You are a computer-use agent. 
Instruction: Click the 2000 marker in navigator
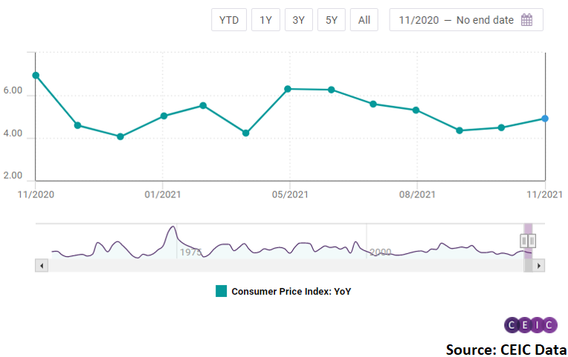pos(380,252)
